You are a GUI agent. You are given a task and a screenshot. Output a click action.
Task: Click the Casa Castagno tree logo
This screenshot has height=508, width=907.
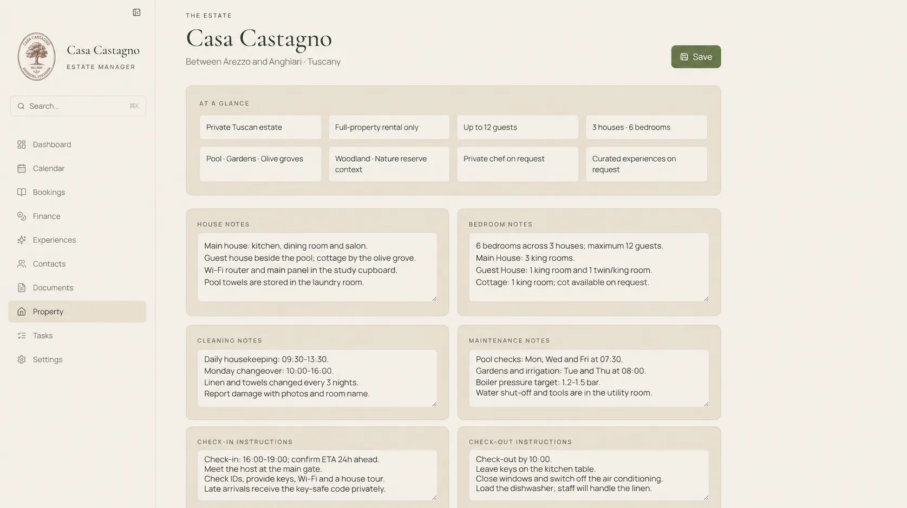point(36,57)
